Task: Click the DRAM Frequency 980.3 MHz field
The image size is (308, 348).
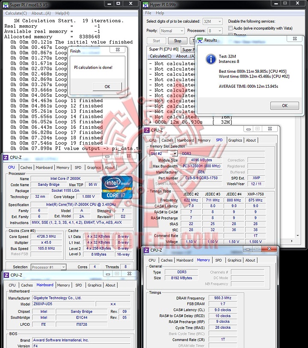Action: (222, 298)
